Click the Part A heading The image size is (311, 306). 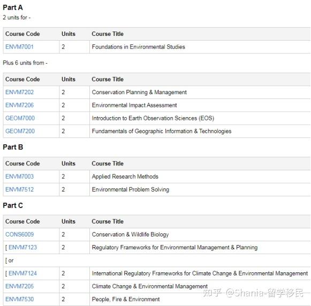click(13, 7)
